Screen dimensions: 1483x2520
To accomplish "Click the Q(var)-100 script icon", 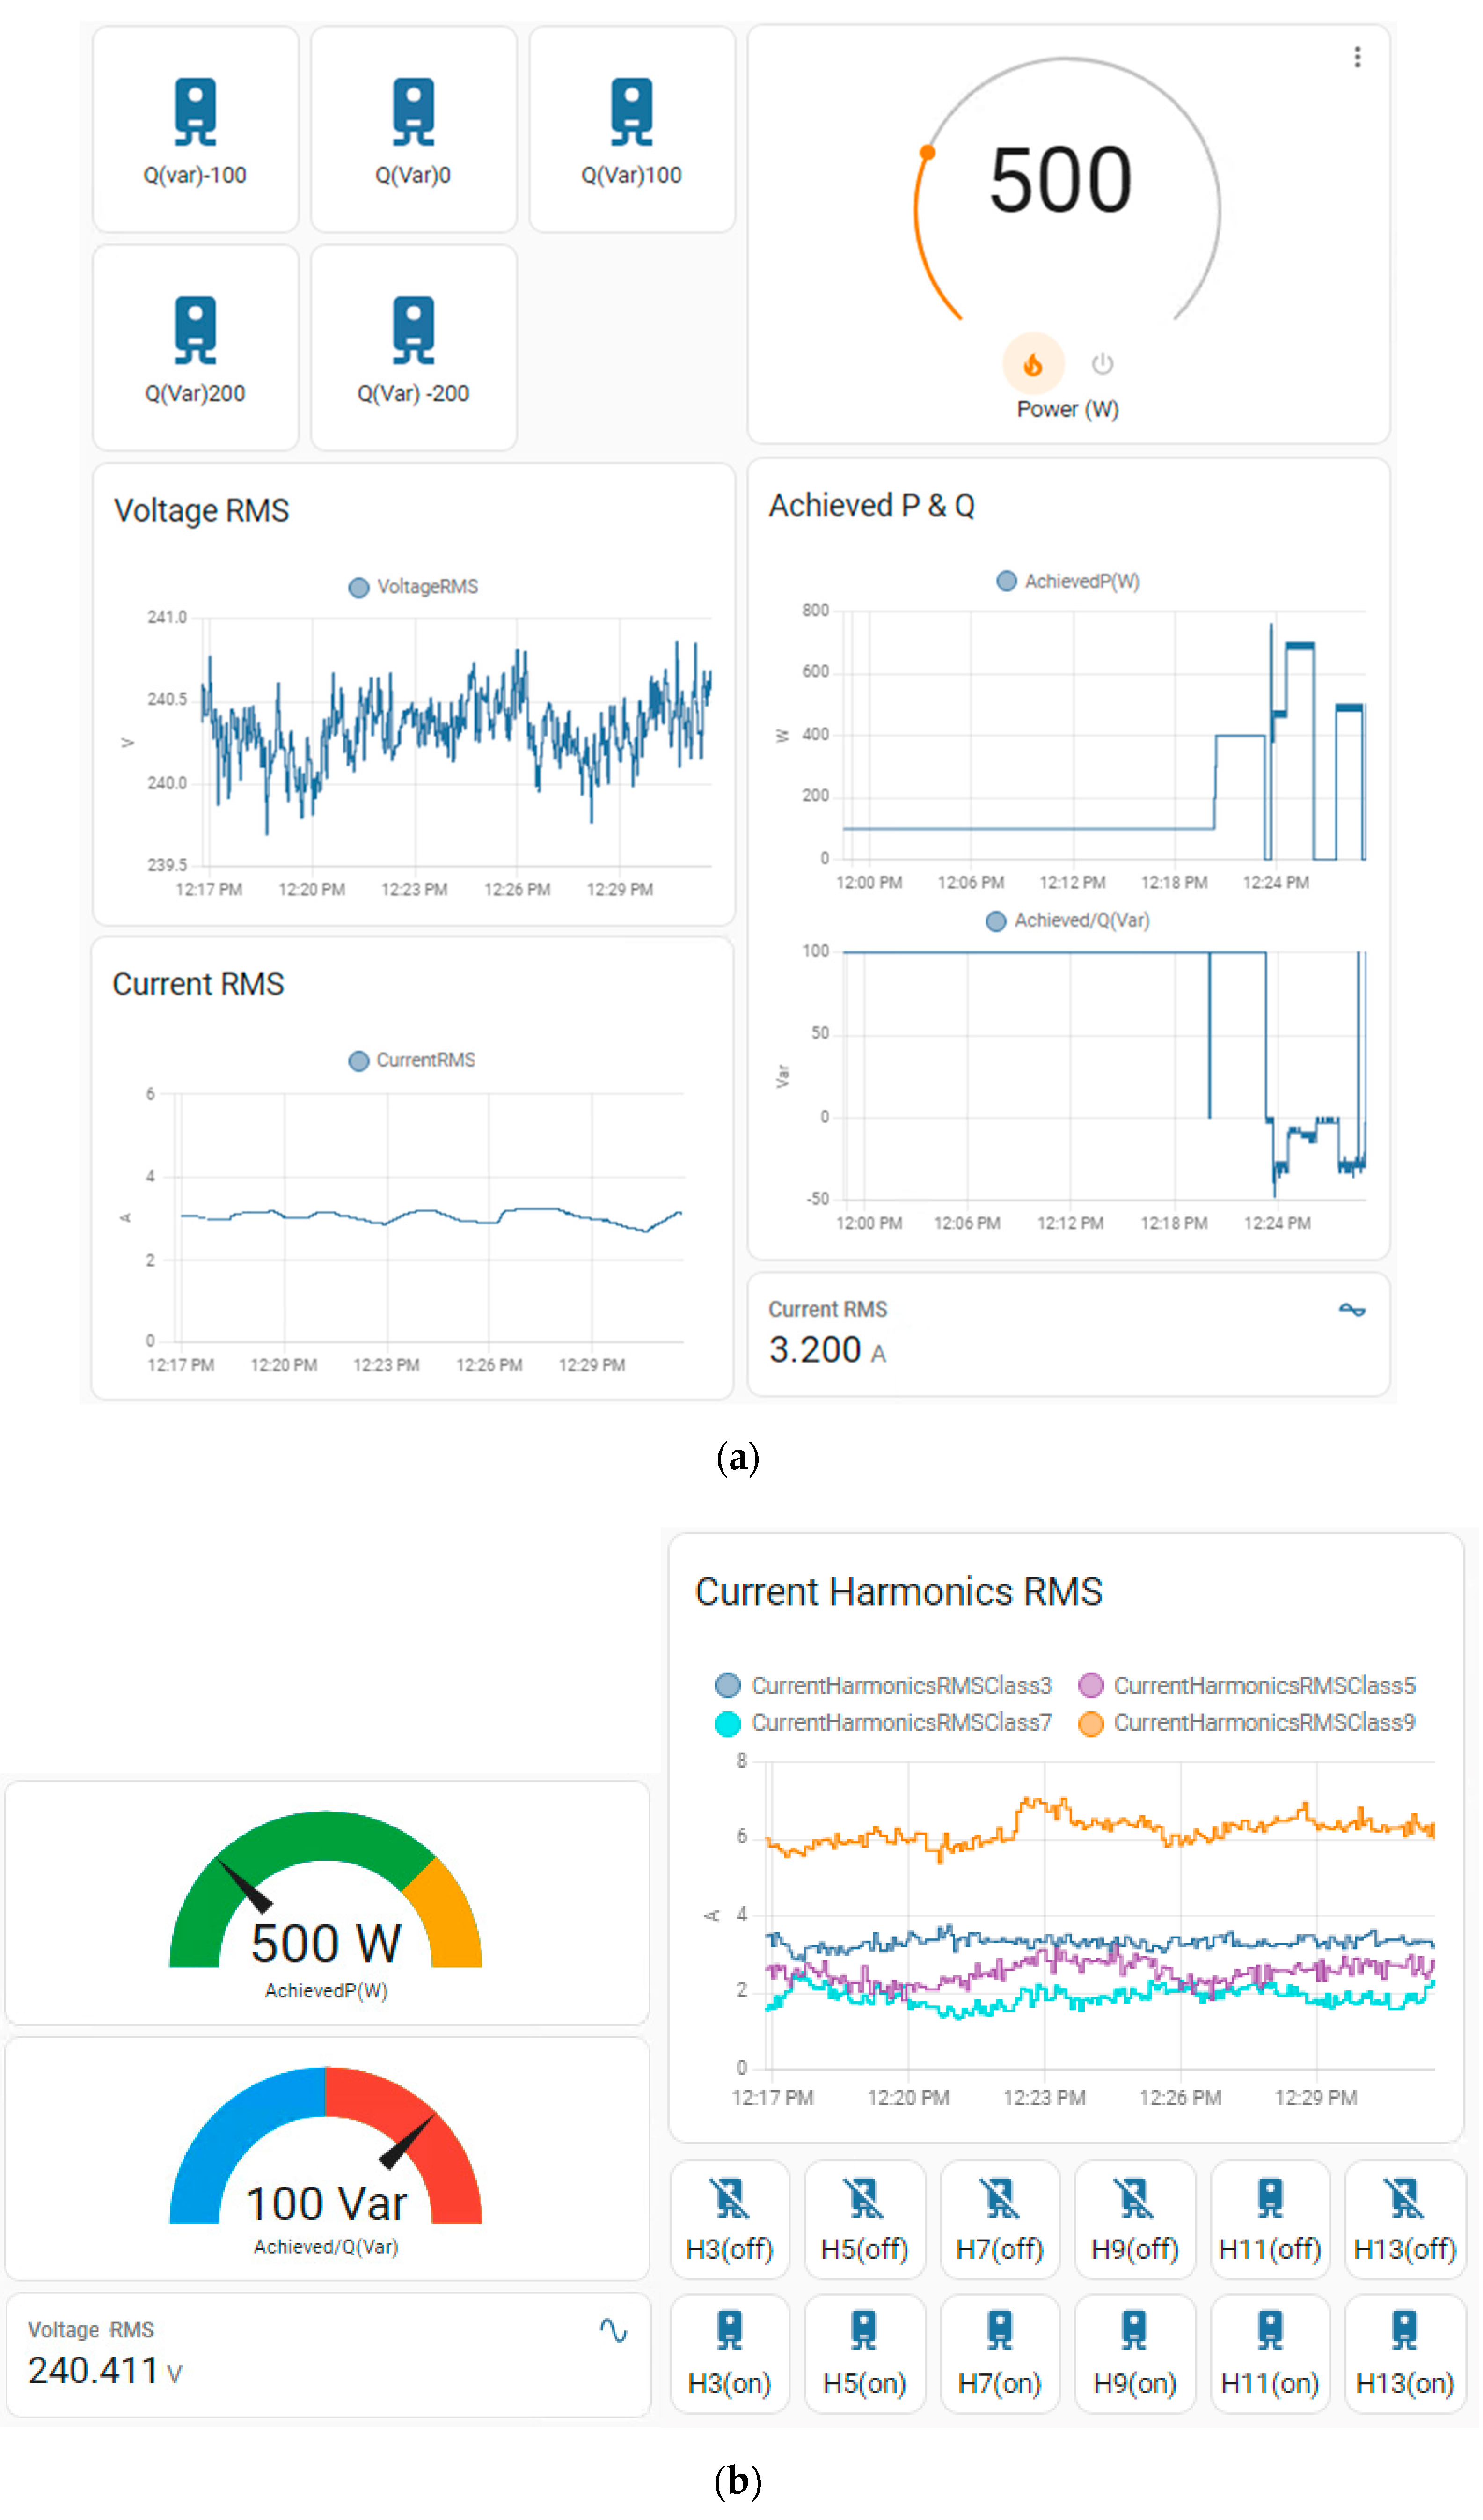I will click(196, 112).
